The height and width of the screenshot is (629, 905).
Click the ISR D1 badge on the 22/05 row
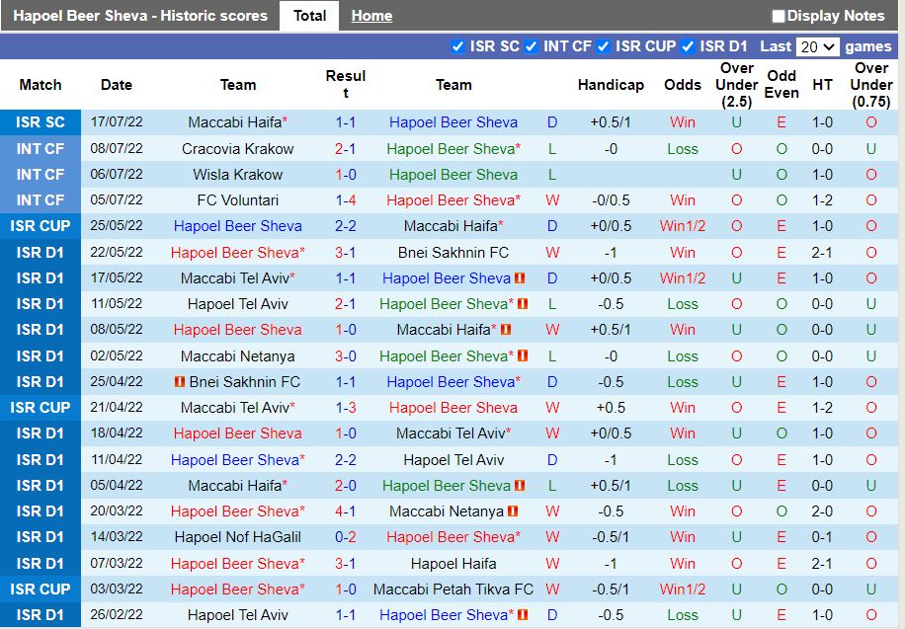[x=40, y=252]
